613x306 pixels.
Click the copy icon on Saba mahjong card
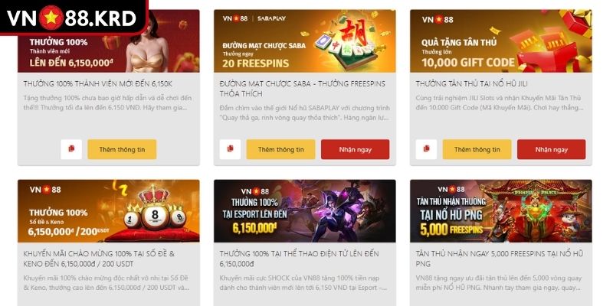[230, 149]
